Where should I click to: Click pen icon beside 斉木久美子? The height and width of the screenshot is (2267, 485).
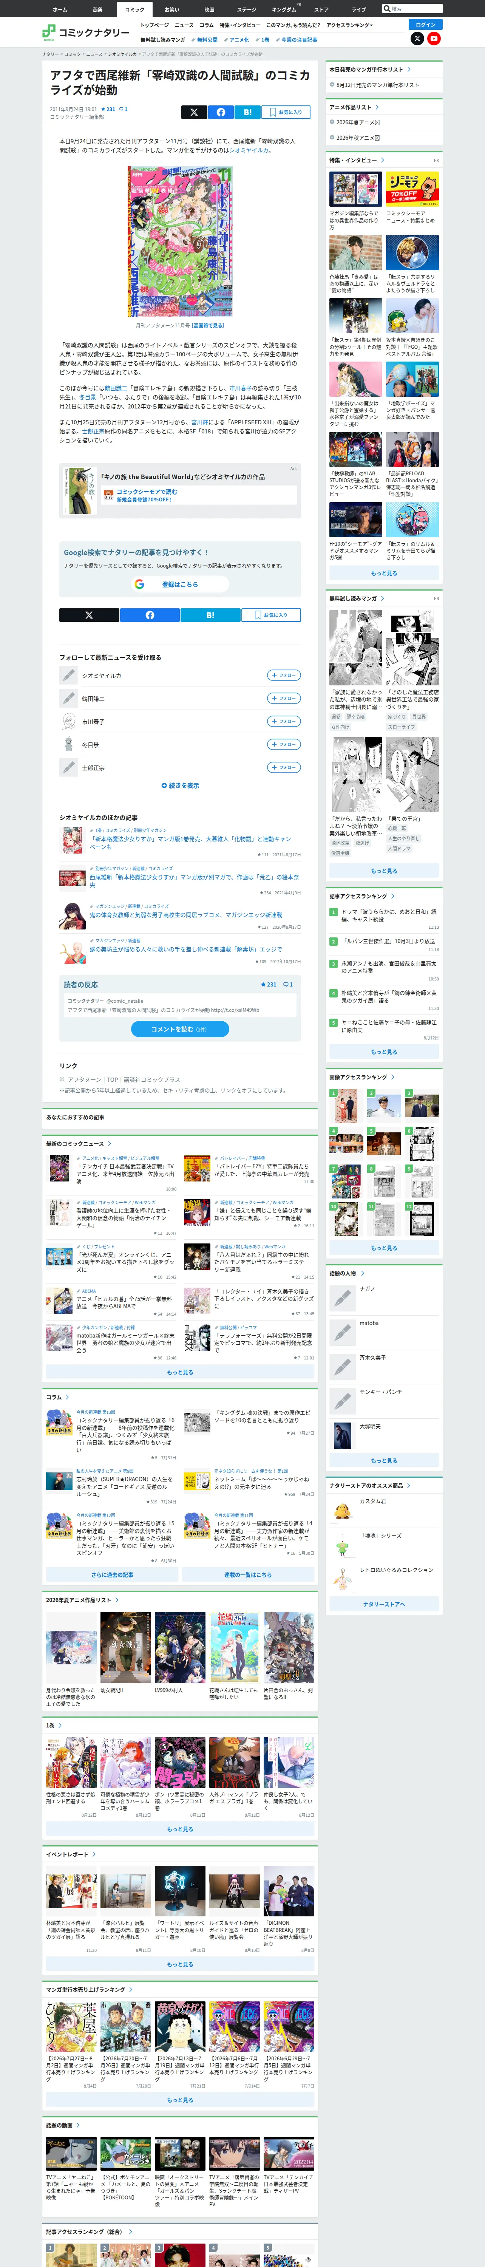[342, 1367]
